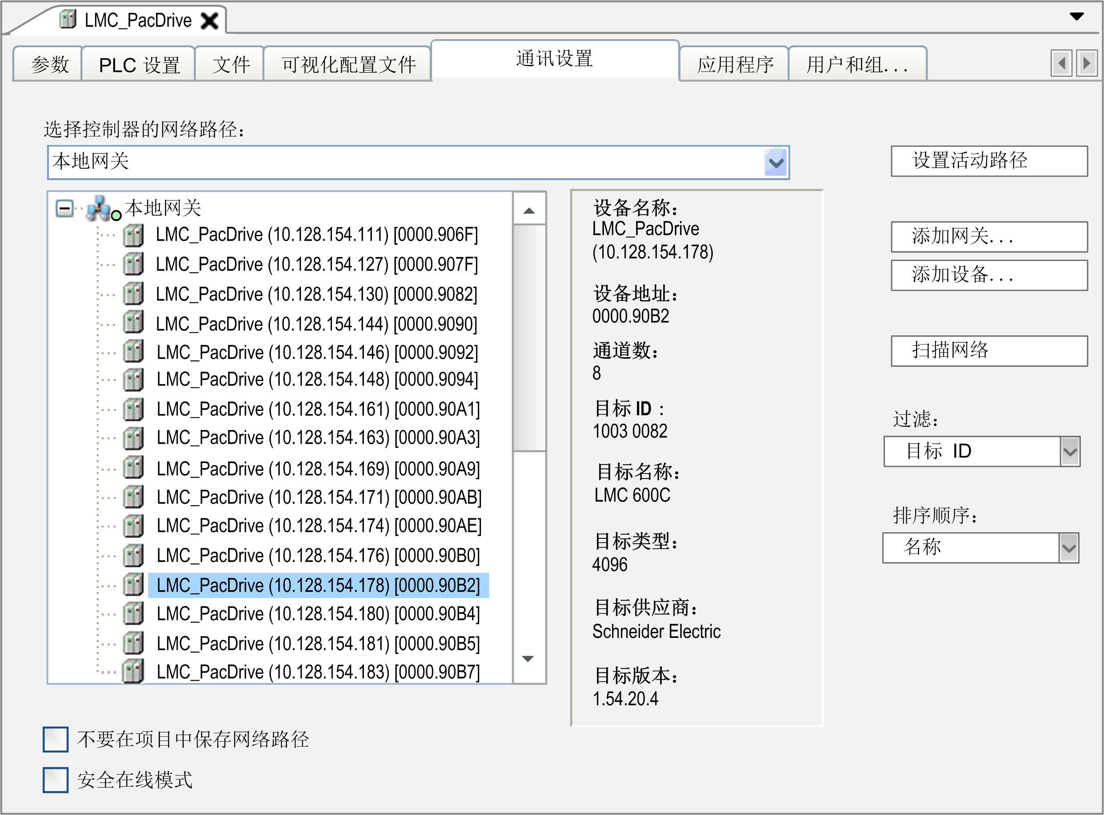Enable 不要在项目中保存网络路径 checkbox
This screenshot has height=815, width=1104.
pos(55,739)
